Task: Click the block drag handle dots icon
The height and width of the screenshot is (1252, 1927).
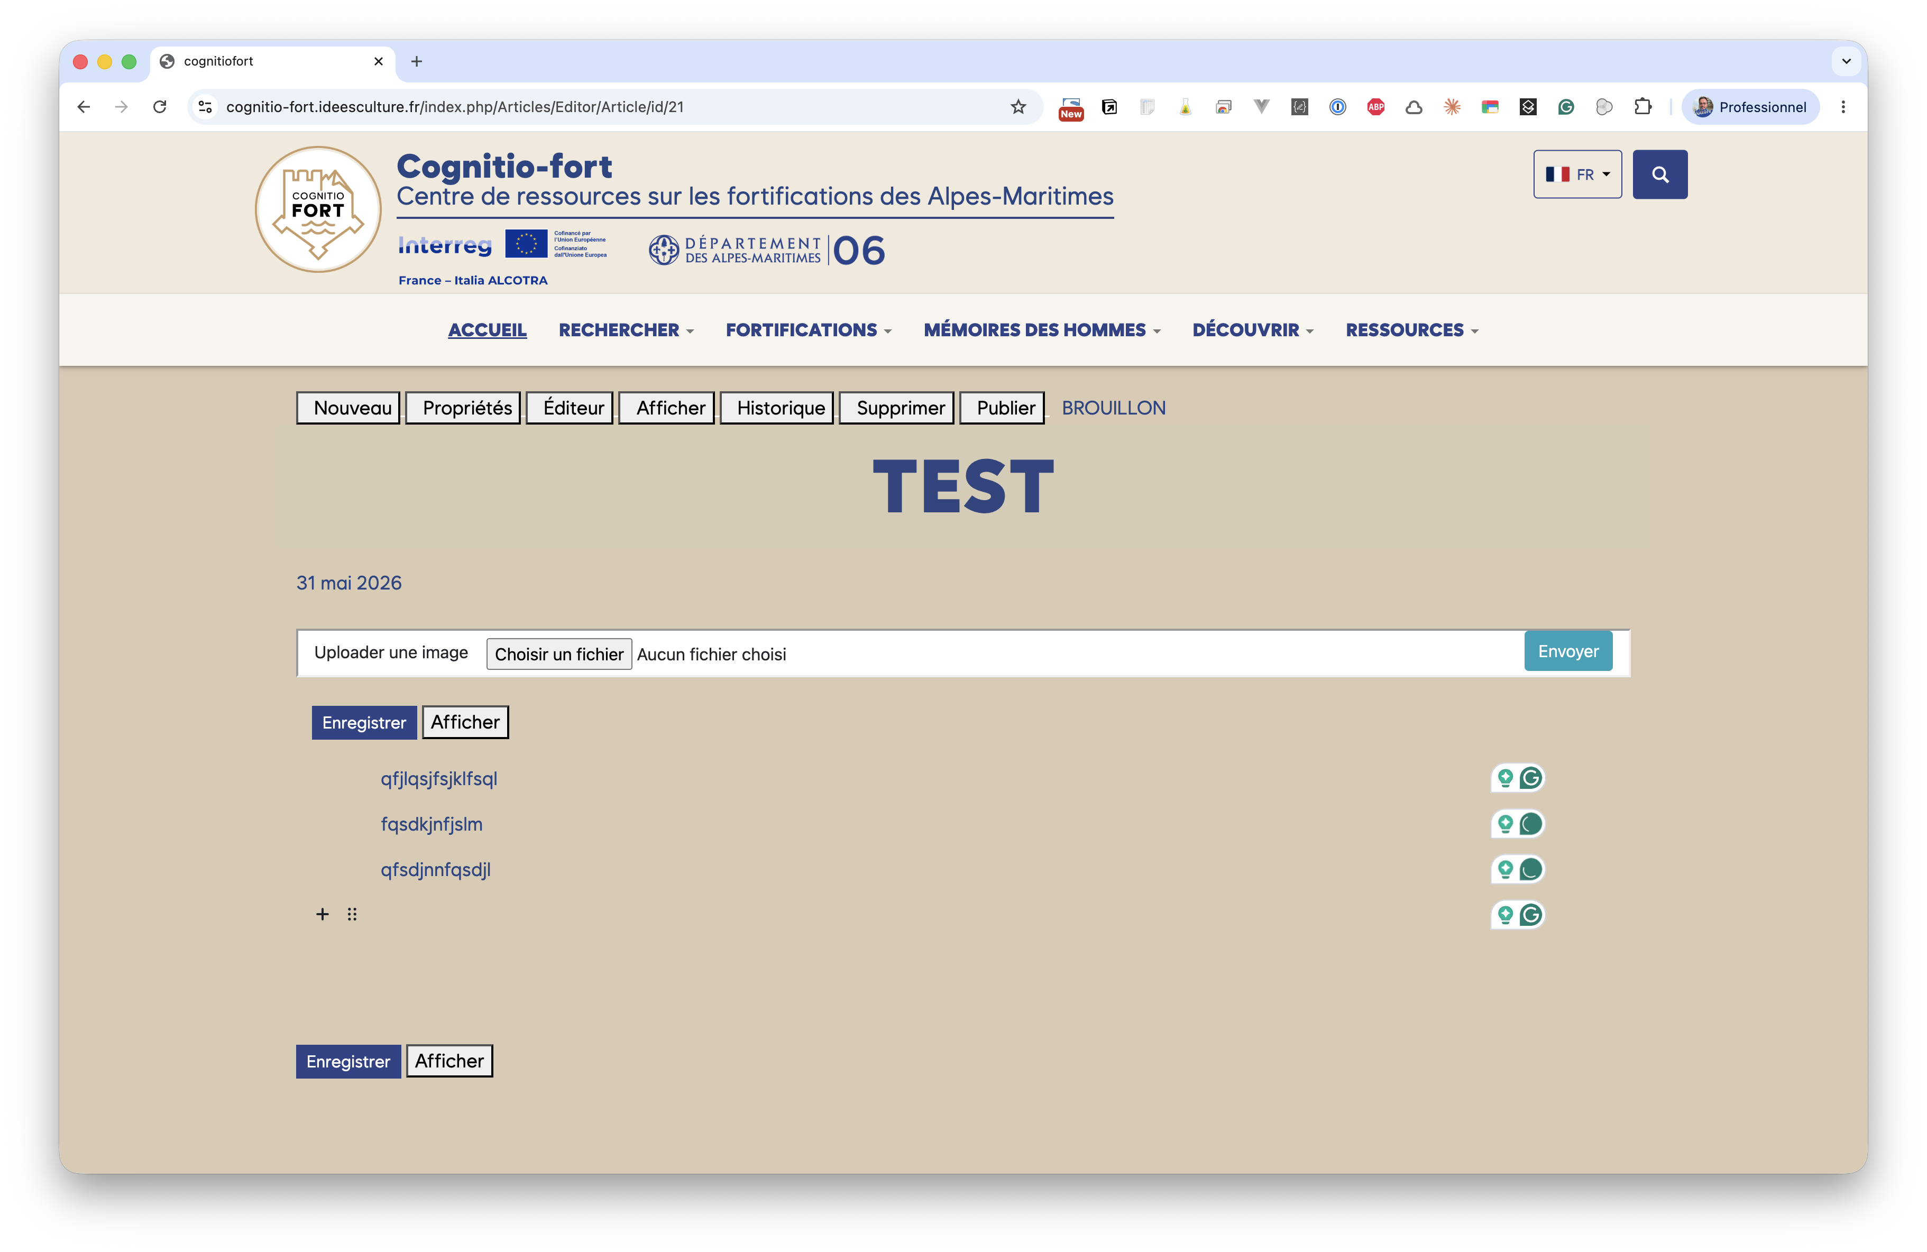Action: tap(352, 915)
